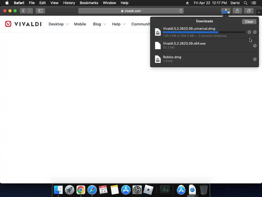The height and width of the screenshot is (197, 262).
Task: Launch Google Chrome from the Dock
Action: point(81,190)
